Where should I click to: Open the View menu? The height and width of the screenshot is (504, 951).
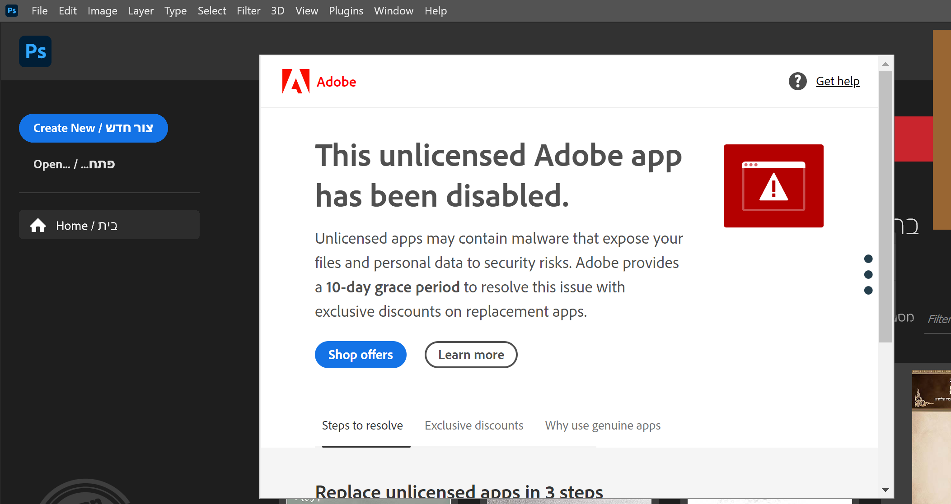point(307,11)
